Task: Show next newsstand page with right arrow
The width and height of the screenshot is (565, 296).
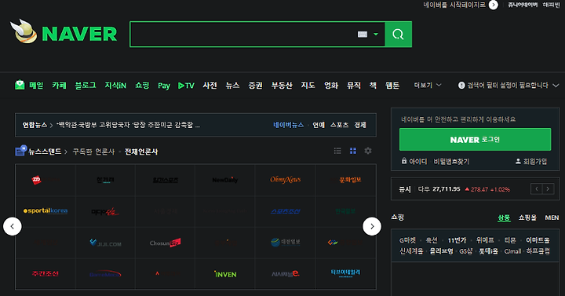Action: coord(372,226)
